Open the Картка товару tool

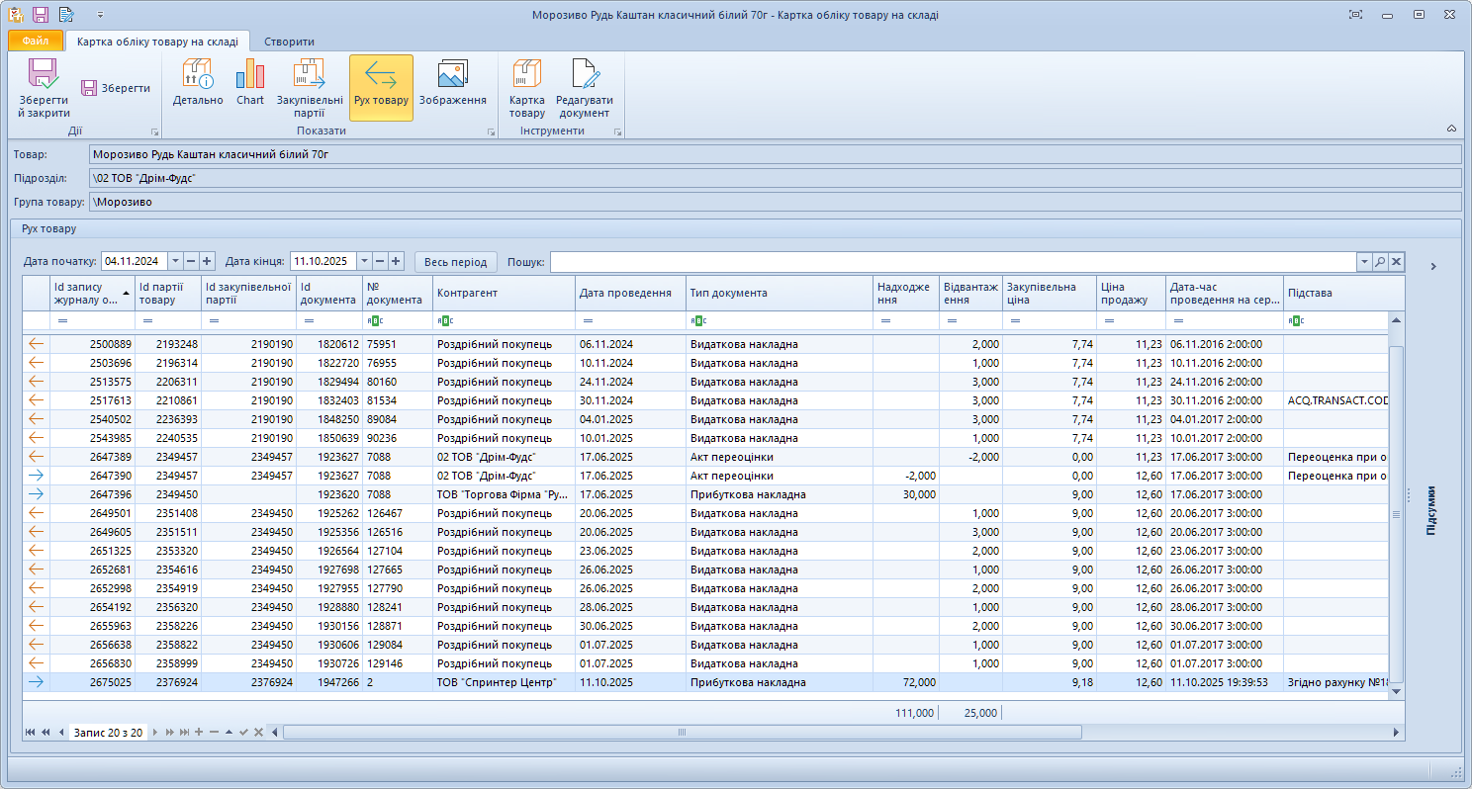(x=526, y=87)
